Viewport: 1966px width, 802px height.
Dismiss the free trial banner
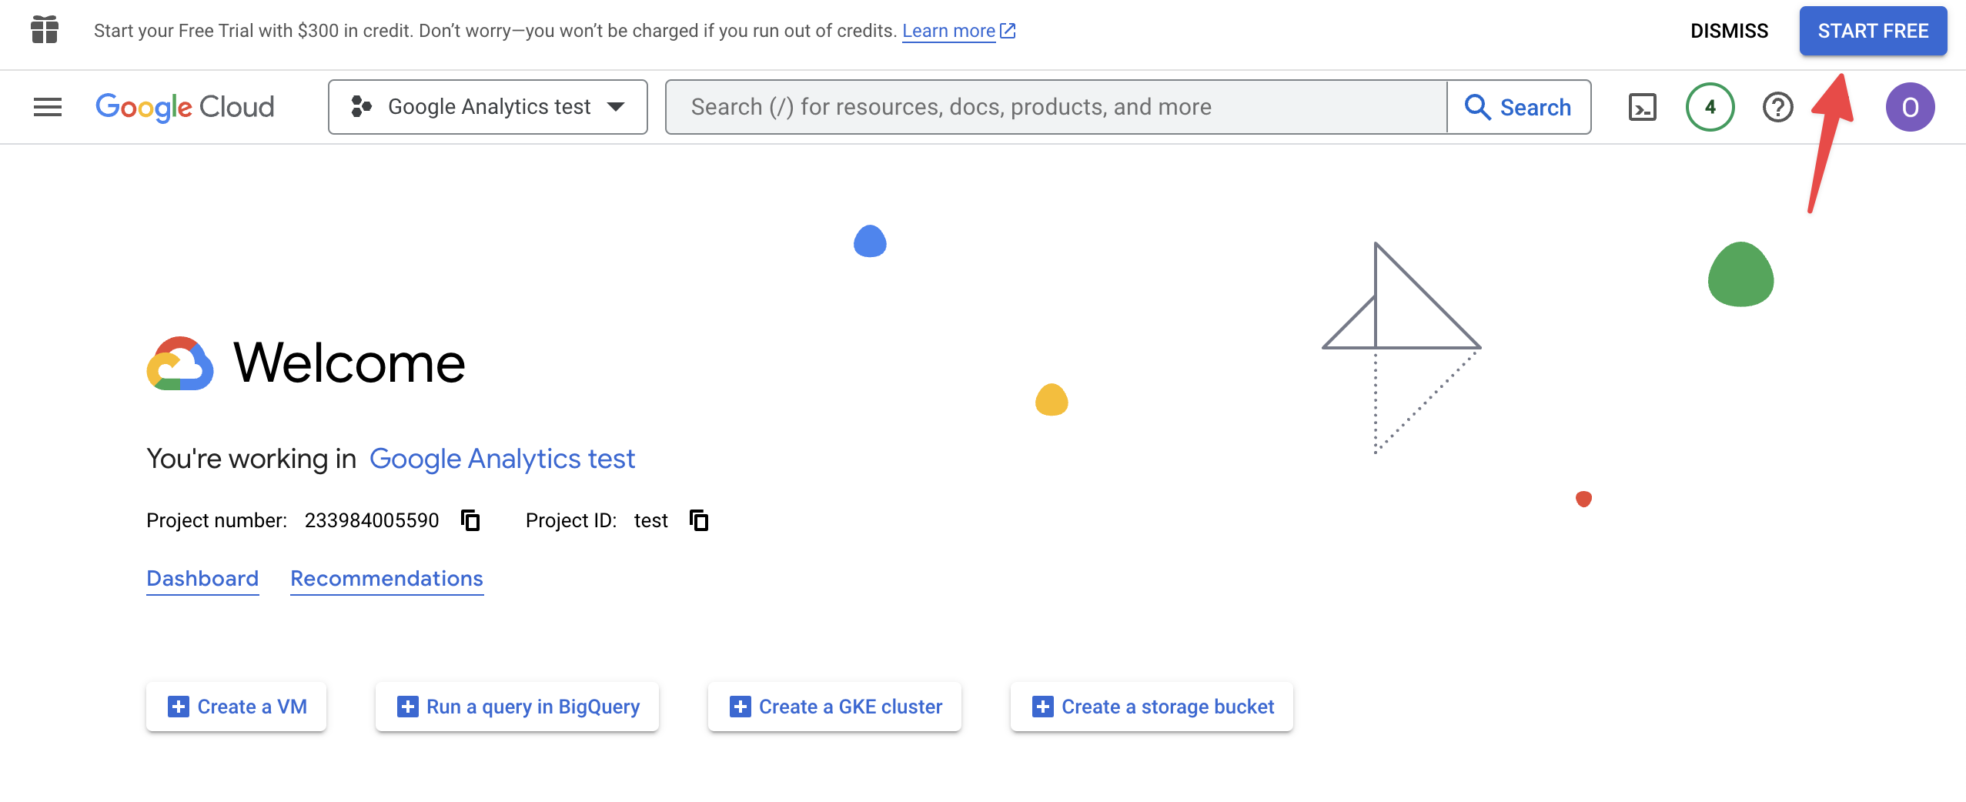[1729, 31]
